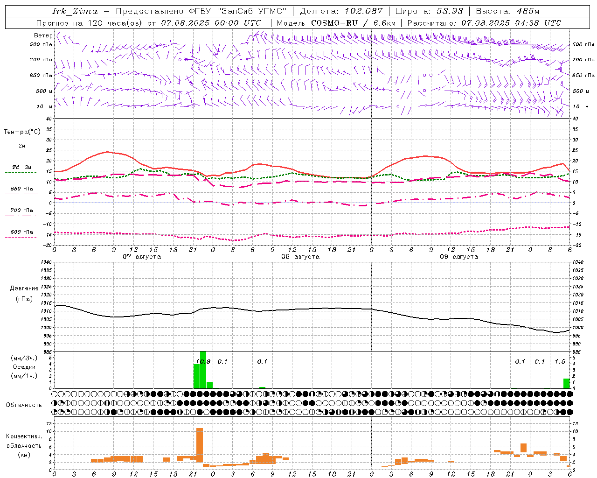Click the tallest orange convective cloud bar
This screenshot has height=478, width=597.
point(200,445)
